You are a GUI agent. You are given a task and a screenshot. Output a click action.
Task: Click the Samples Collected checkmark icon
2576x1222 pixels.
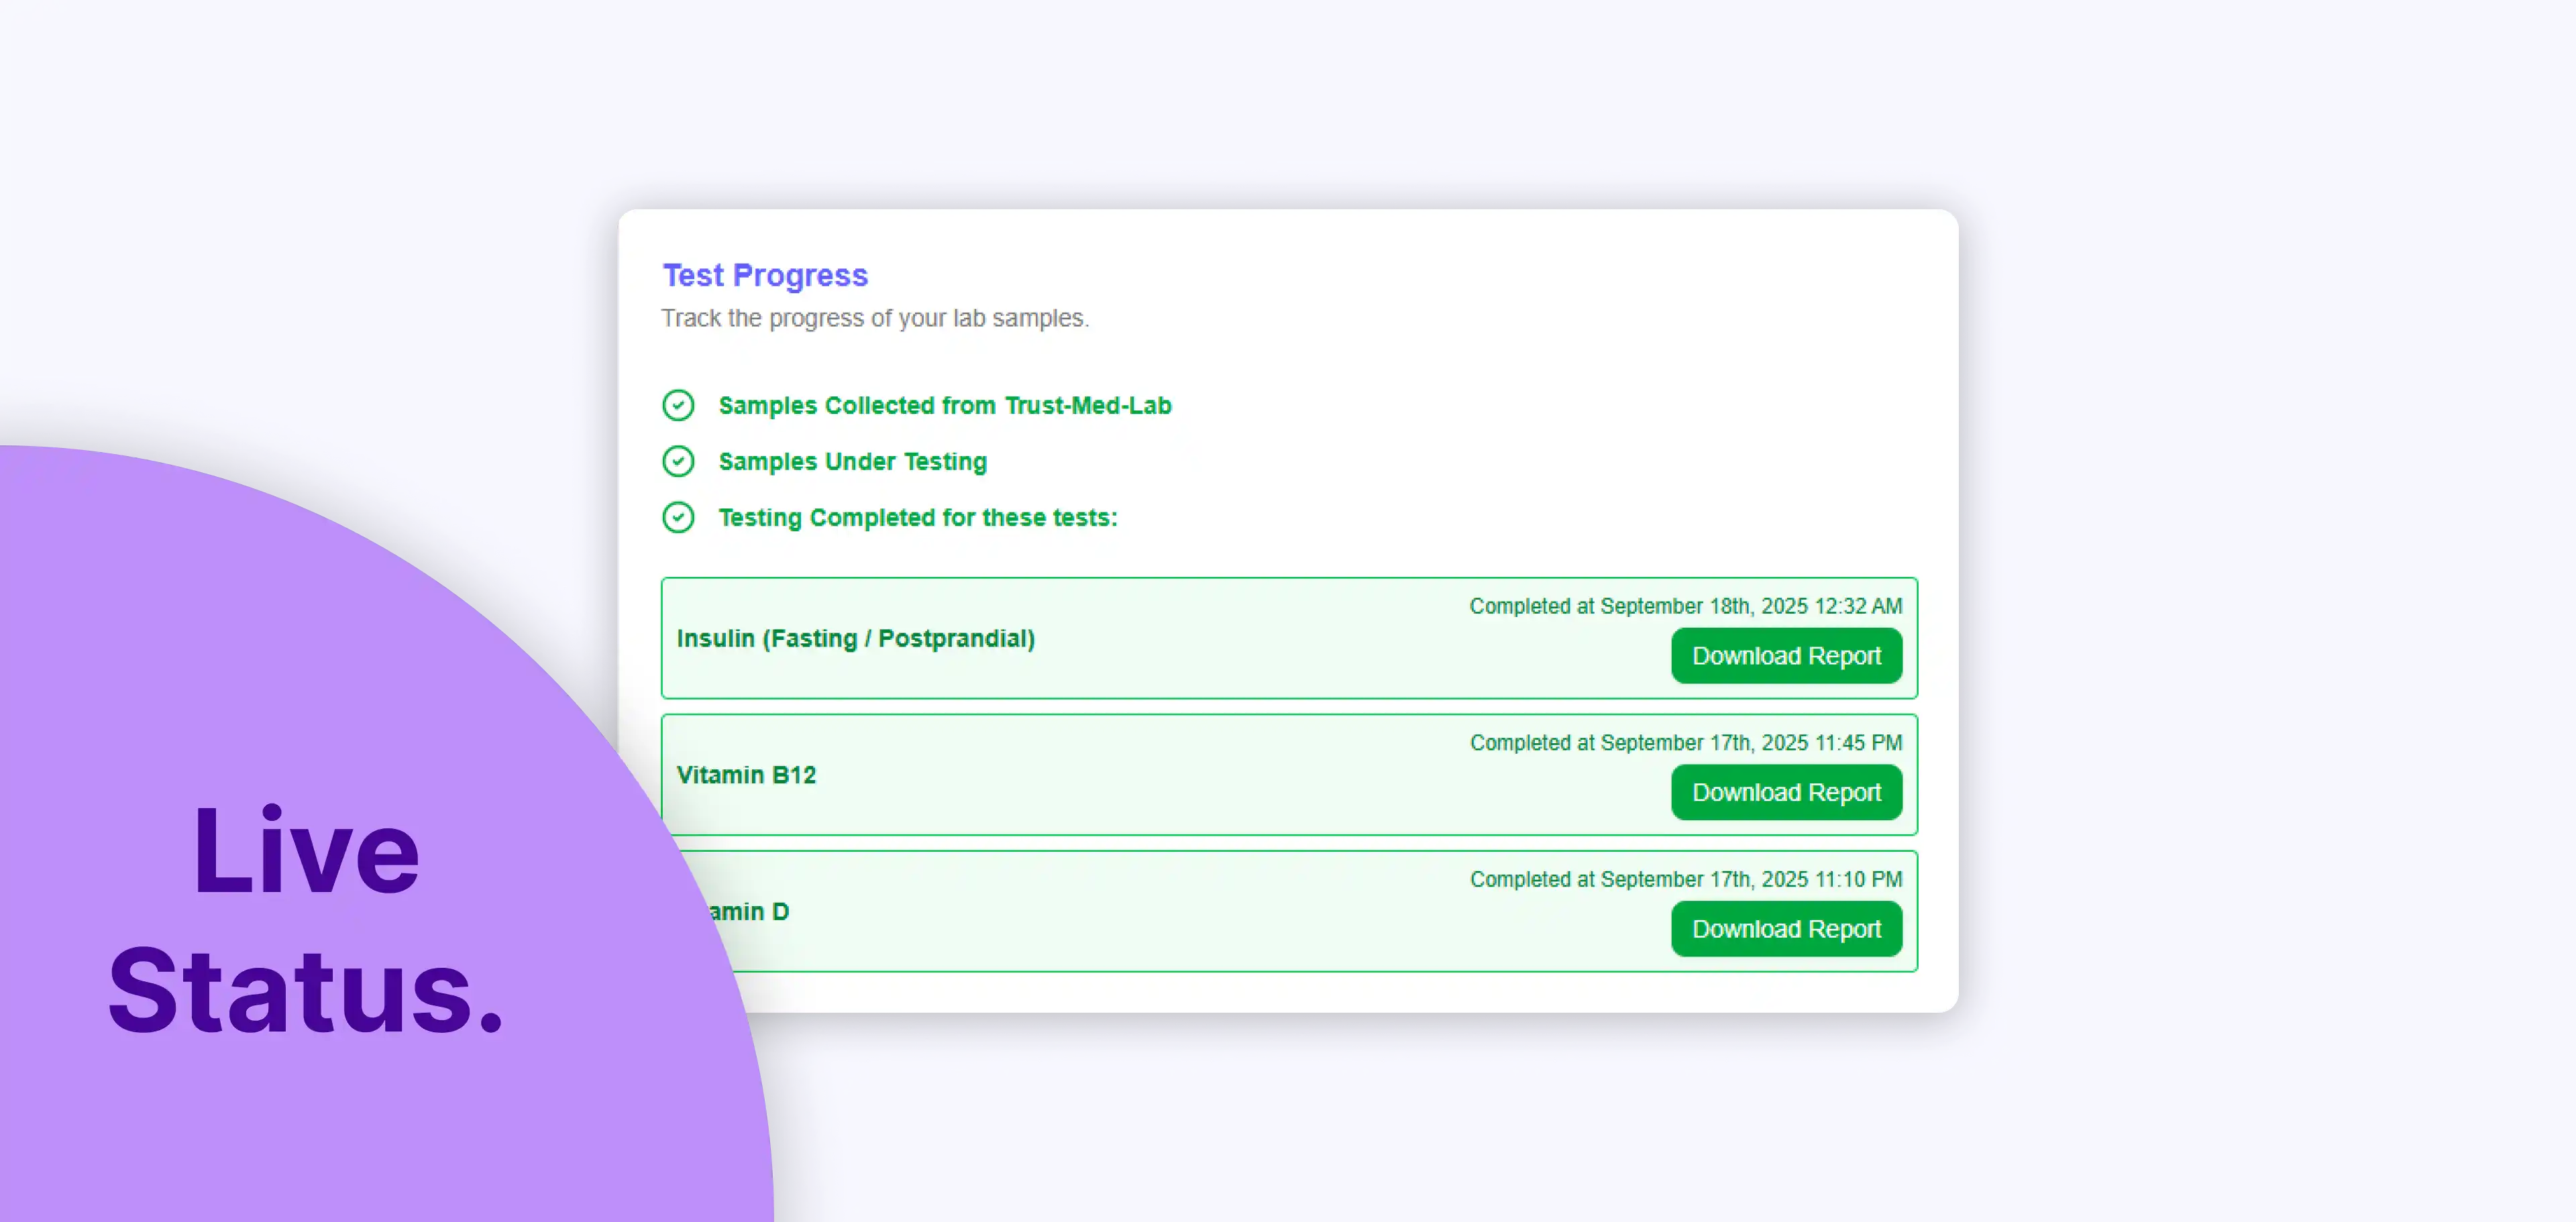[x=678, y=405]
